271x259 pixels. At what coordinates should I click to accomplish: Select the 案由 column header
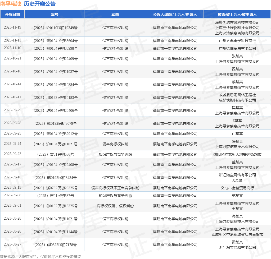(115, 15)
